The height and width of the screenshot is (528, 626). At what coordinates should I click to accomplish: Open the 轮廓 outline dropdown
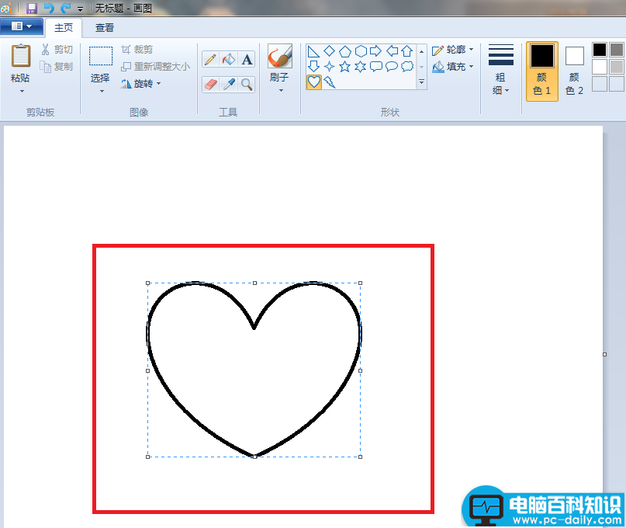[453, 50]
